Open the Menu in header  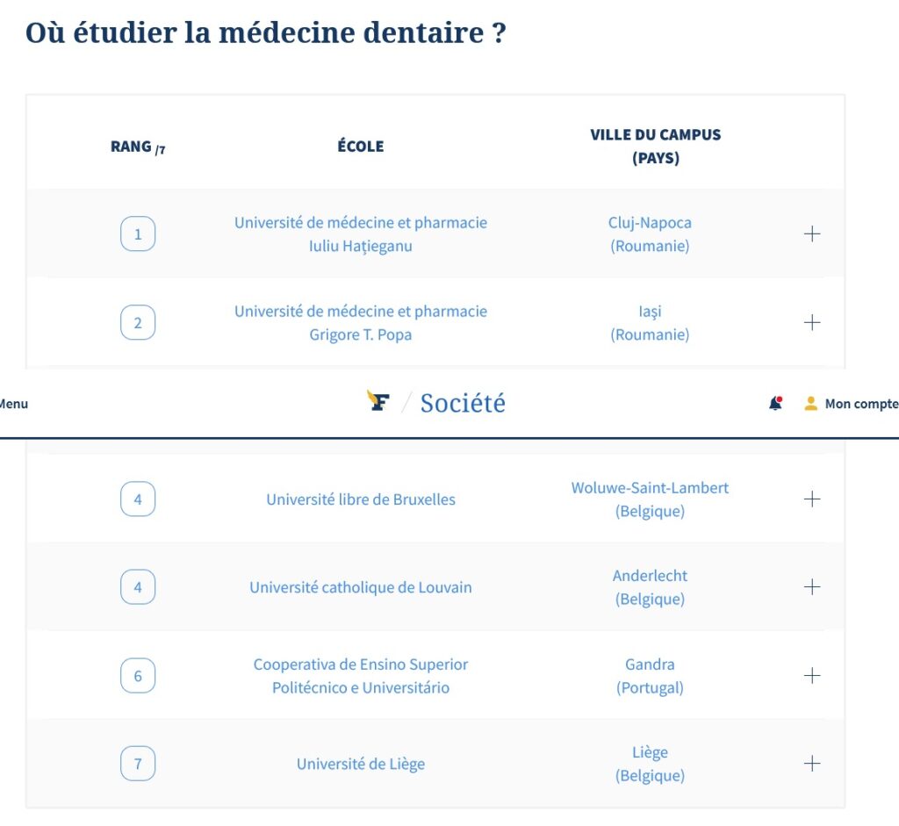point(12,404)
